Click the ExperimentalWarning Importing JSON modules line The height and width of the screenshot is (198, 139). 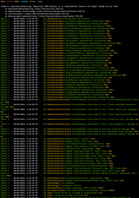(x=59, y=6)
